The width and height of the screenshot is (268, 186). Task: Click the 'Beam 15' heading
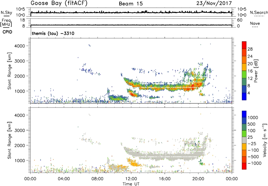pyautogui.click(x=131, y=4)
